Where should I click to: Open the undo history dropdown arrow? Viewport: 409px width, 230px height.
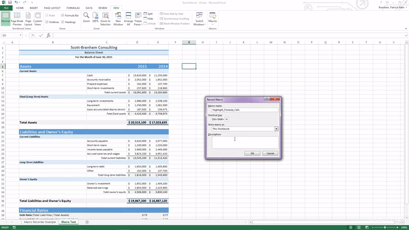point(20,3)
